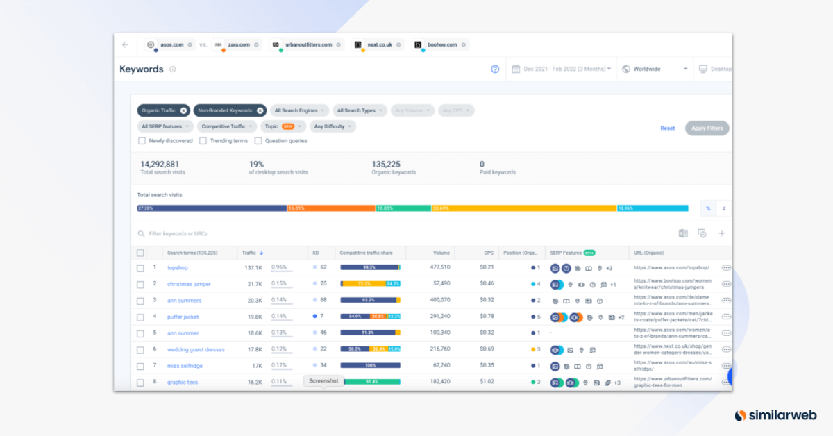
Task: Open more options for topshop row
Action: point(726,267)
